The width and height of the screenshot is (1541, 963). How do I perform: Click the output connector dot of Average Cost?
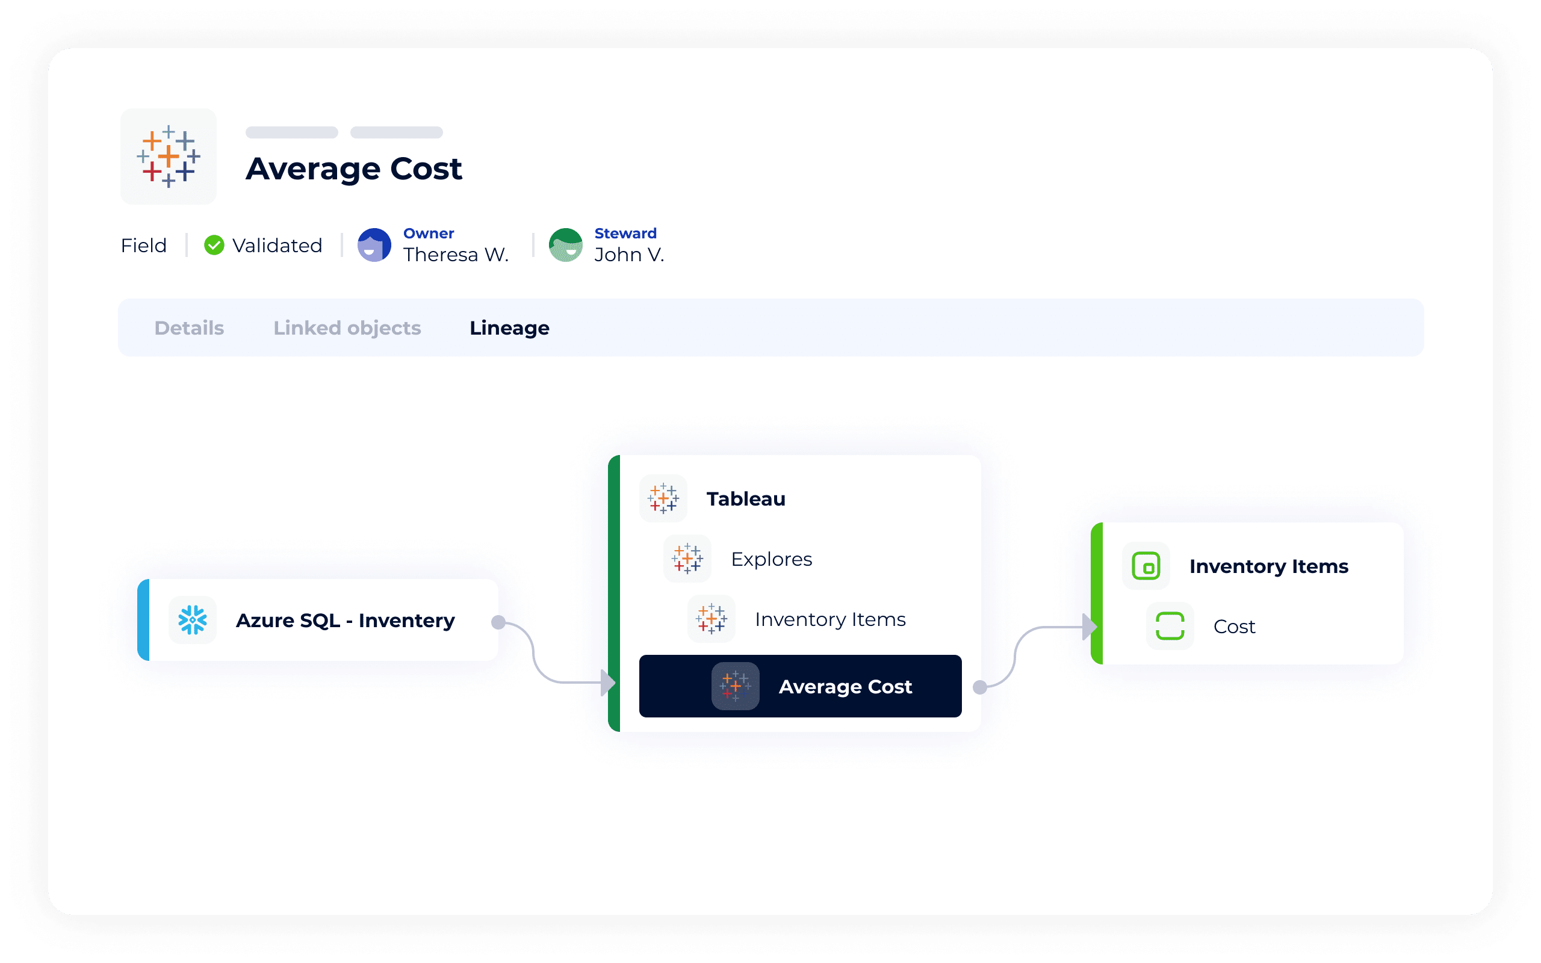pos(980,687)
